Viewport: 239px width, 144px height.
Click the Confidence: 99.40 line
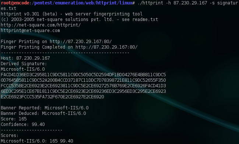point(23,124)
